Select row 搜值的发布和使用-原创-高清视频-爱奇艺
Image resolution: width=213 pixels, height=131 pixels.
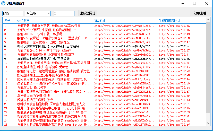pos(104,55)
